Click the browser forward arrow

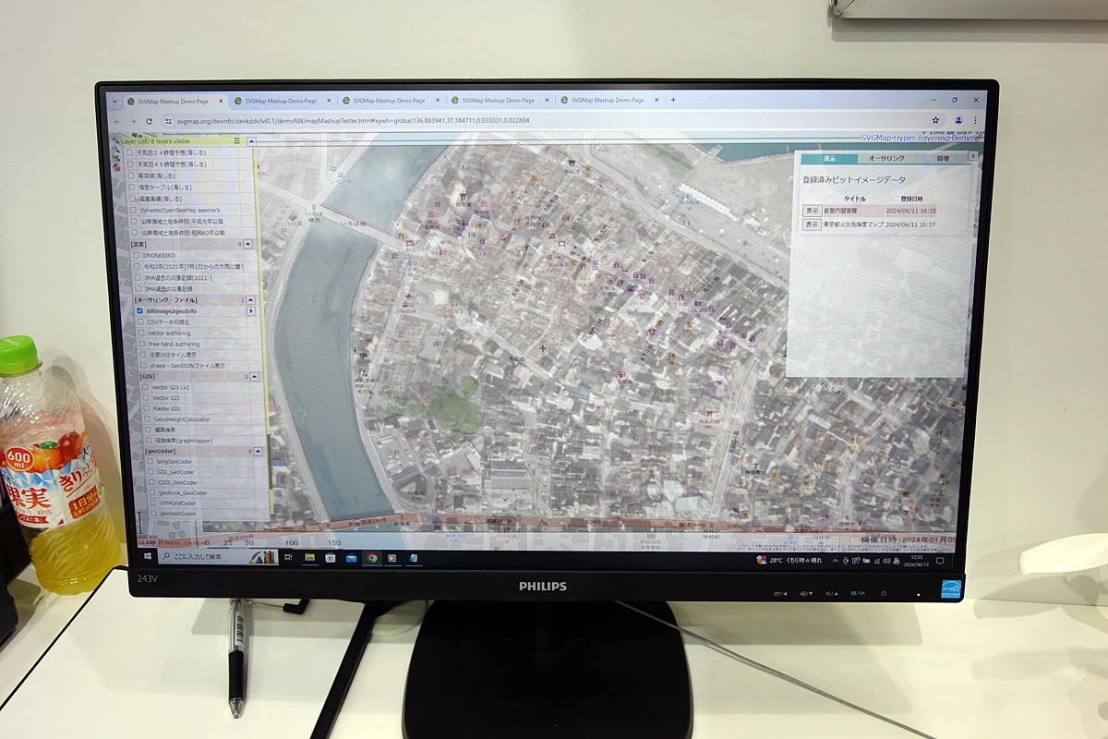(133, 121)
